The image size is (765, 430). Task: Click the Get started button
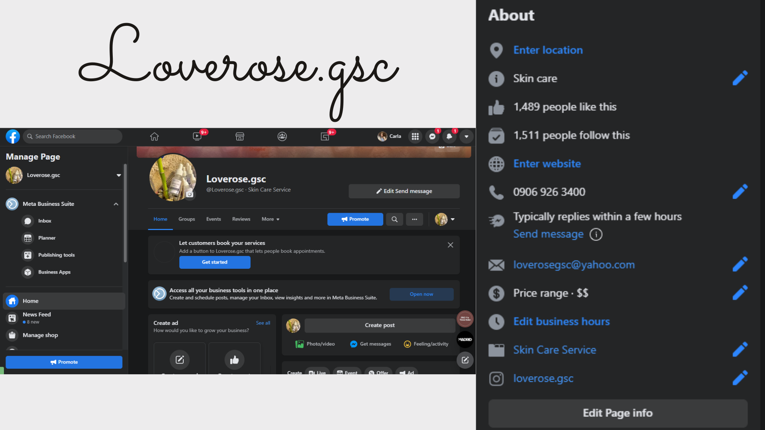tap(215, 262)
